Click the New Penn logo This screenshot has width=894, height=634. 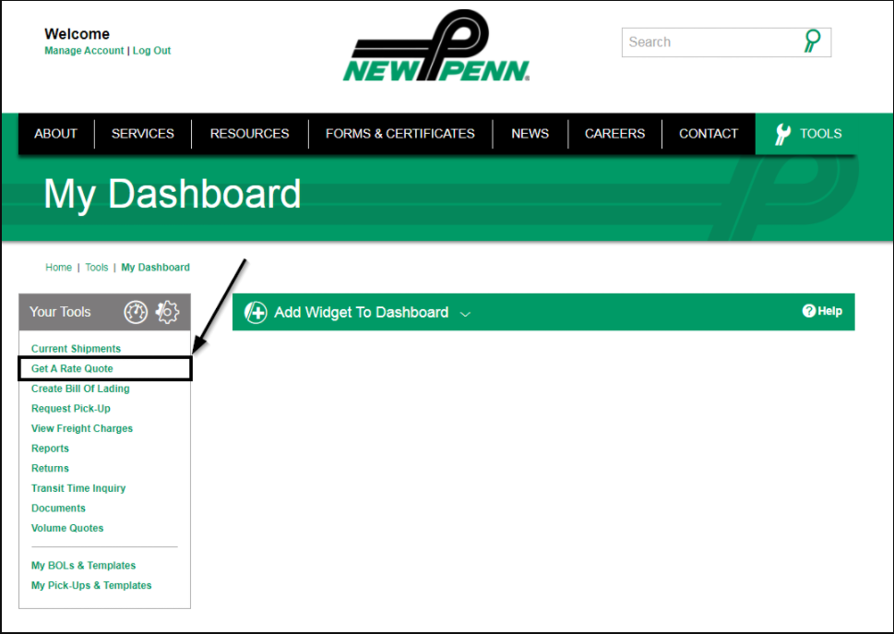[436, 45]
